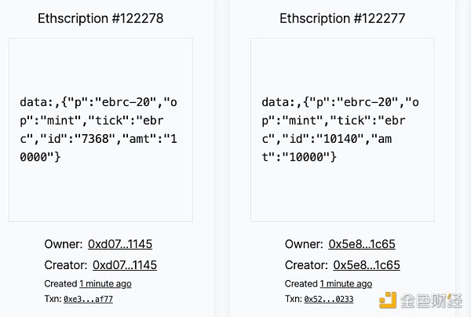Click the 'Creator:' label in #122277 card
Image resolution: width=471 pixels, height=317 pixels.
pyautogui.click(x=306, y=264)
